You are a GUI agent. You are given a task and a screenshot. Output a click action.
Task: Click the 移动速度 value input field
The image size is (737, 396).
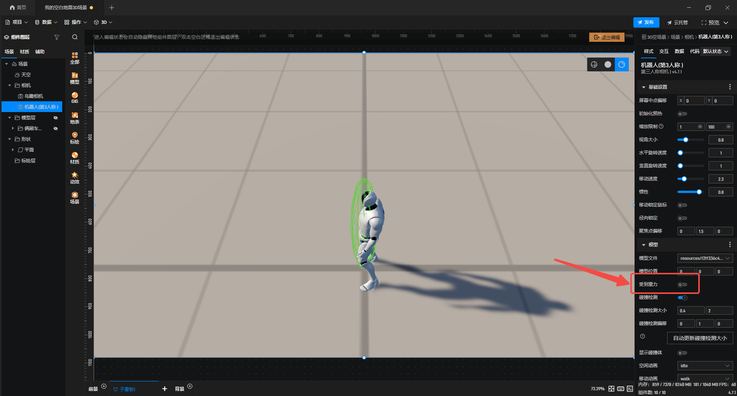point(720,179)
